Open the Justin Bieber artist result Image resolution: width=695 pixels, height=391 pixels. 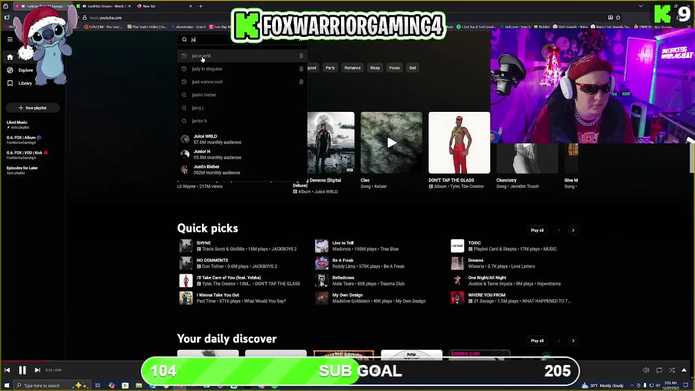[x=243, y=170]
